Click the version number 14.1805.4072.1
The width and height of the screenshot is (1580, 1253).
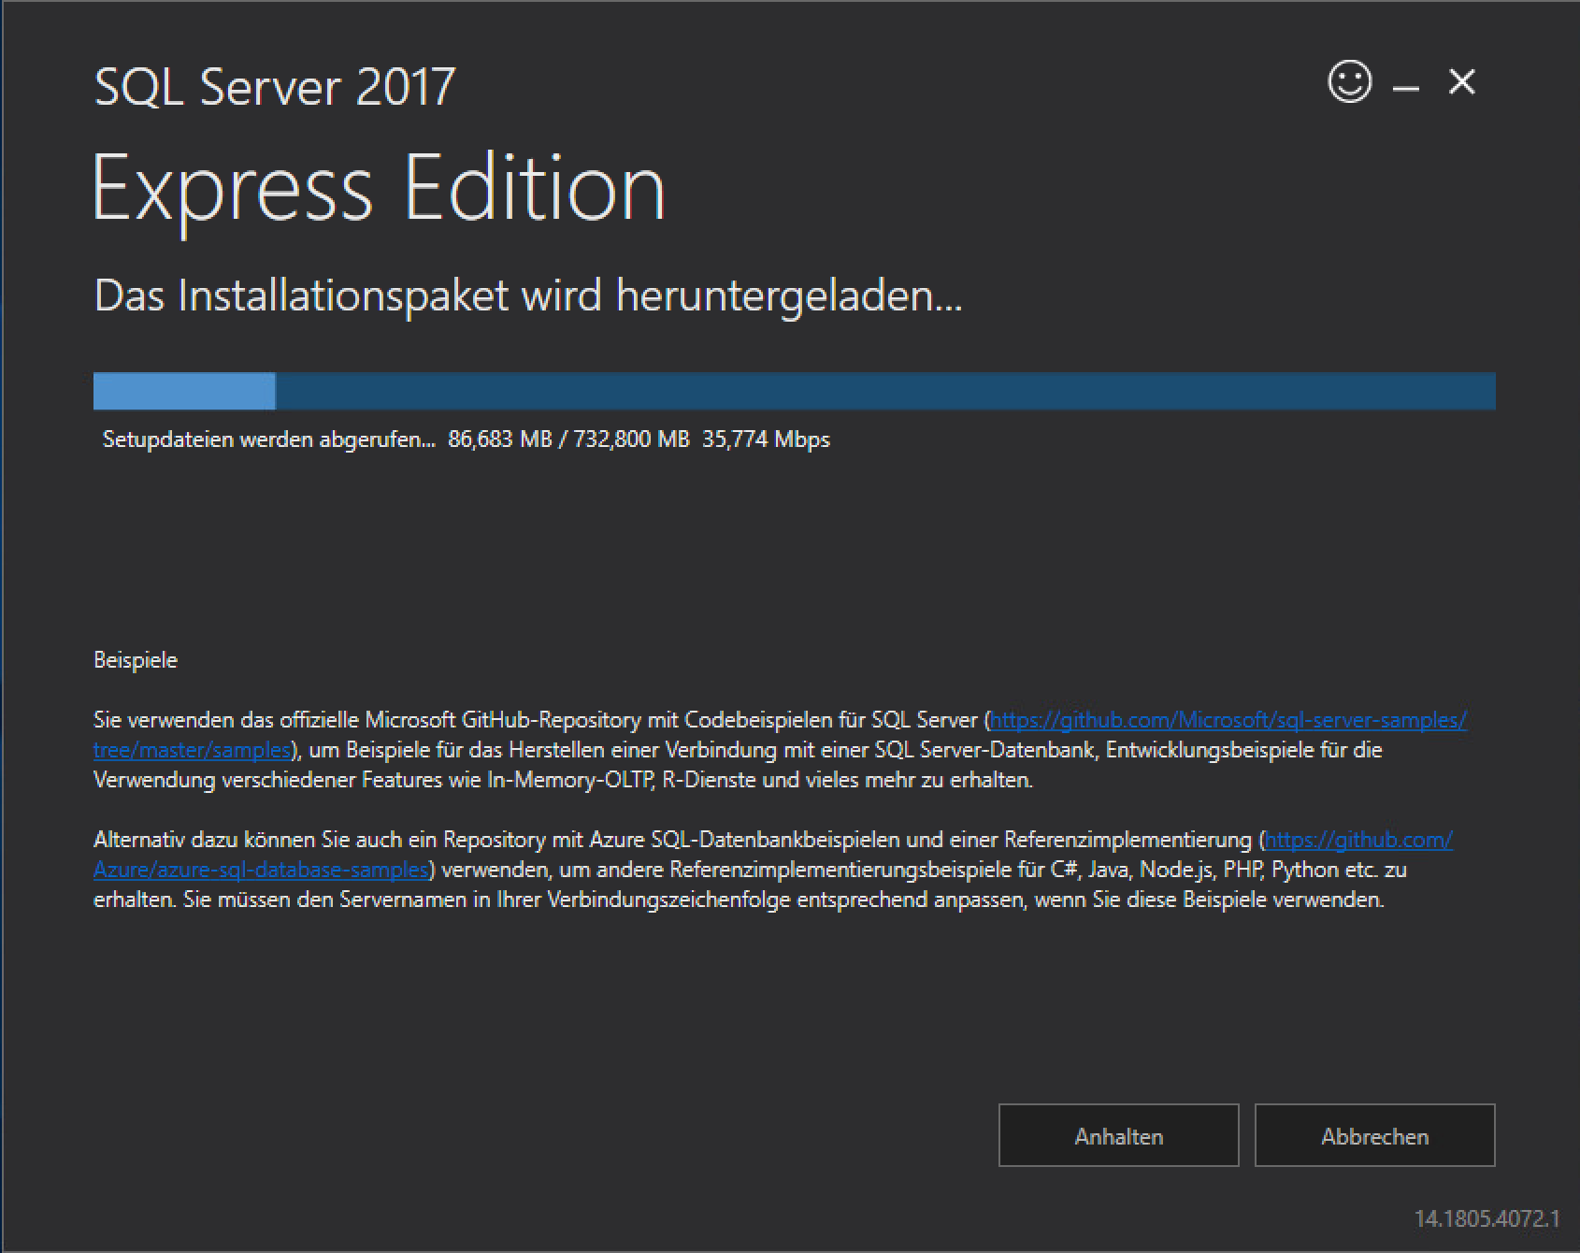[x=1487, y=1218]
